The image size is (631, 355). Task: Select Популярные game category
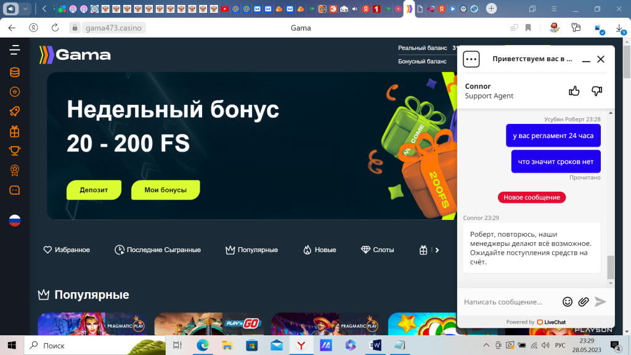pyautogui.click(x=251, y=250)
